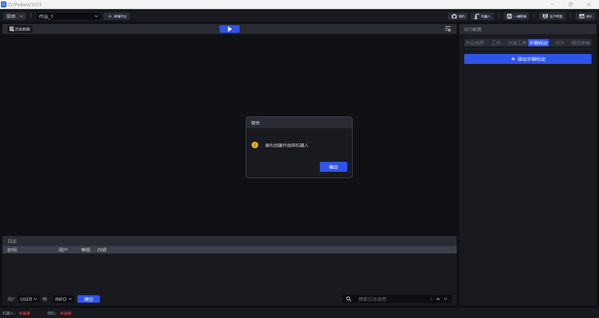599x318 pixels.
Task: Open the view settings list-gear icon
Action: click(448, 29)
